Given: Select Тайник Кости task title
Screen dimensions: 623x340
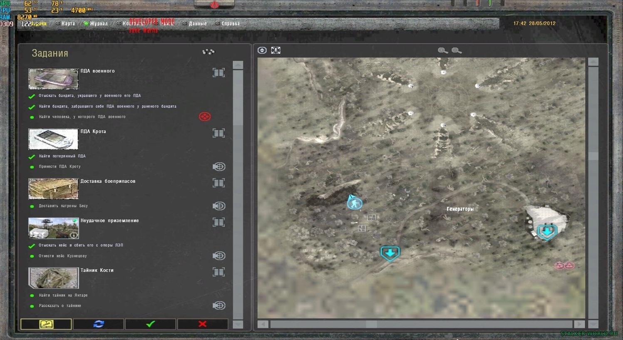Looking at the screenshot, I should pyautogui.click(x=97, y=271).
